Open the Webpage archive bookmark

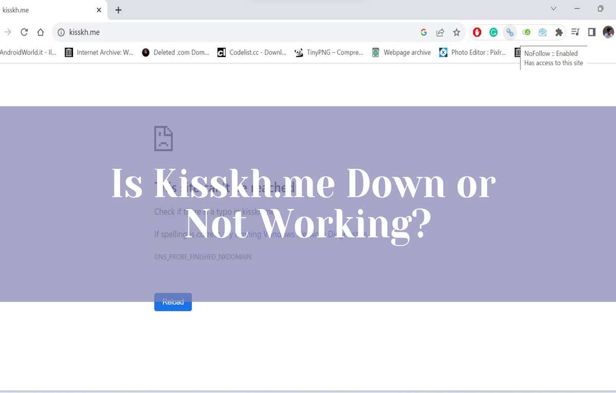(x=401, y=52)
